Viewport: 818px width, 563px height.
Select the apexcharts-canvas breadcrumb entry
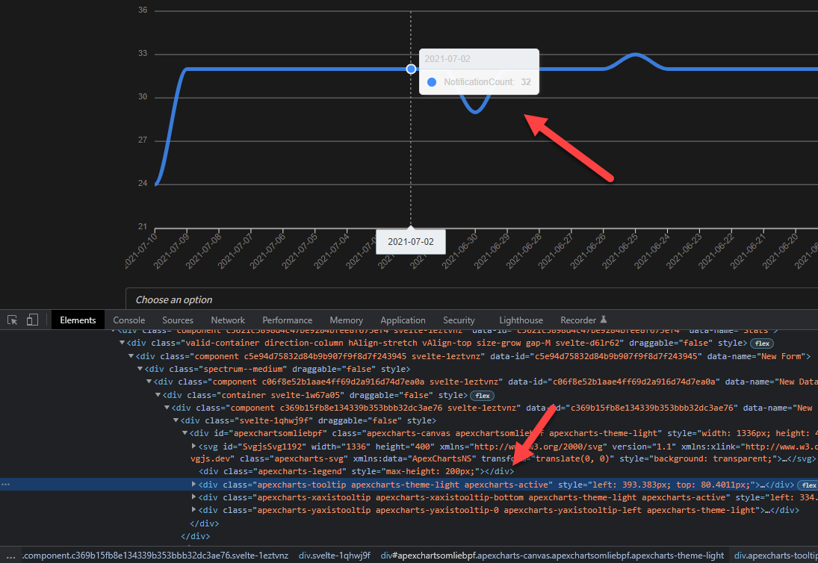(x=553, y=555)
